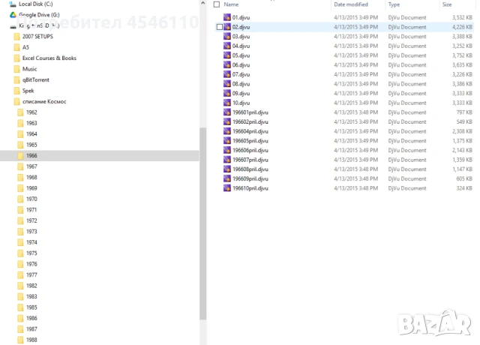
Task: Click the navigation pane vertical scrollbar
Action: (x=202, y=223)
